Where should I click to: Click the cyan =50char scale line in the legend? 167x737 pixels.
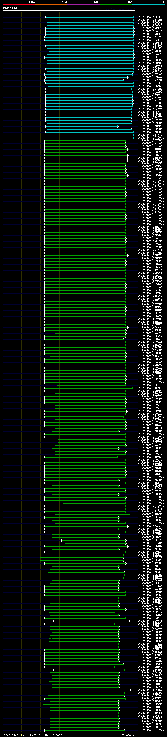[118, 735]
